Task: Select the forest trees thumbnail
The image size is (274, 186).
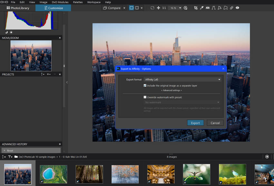Action: pyautogui.click(x=89, y=174)
